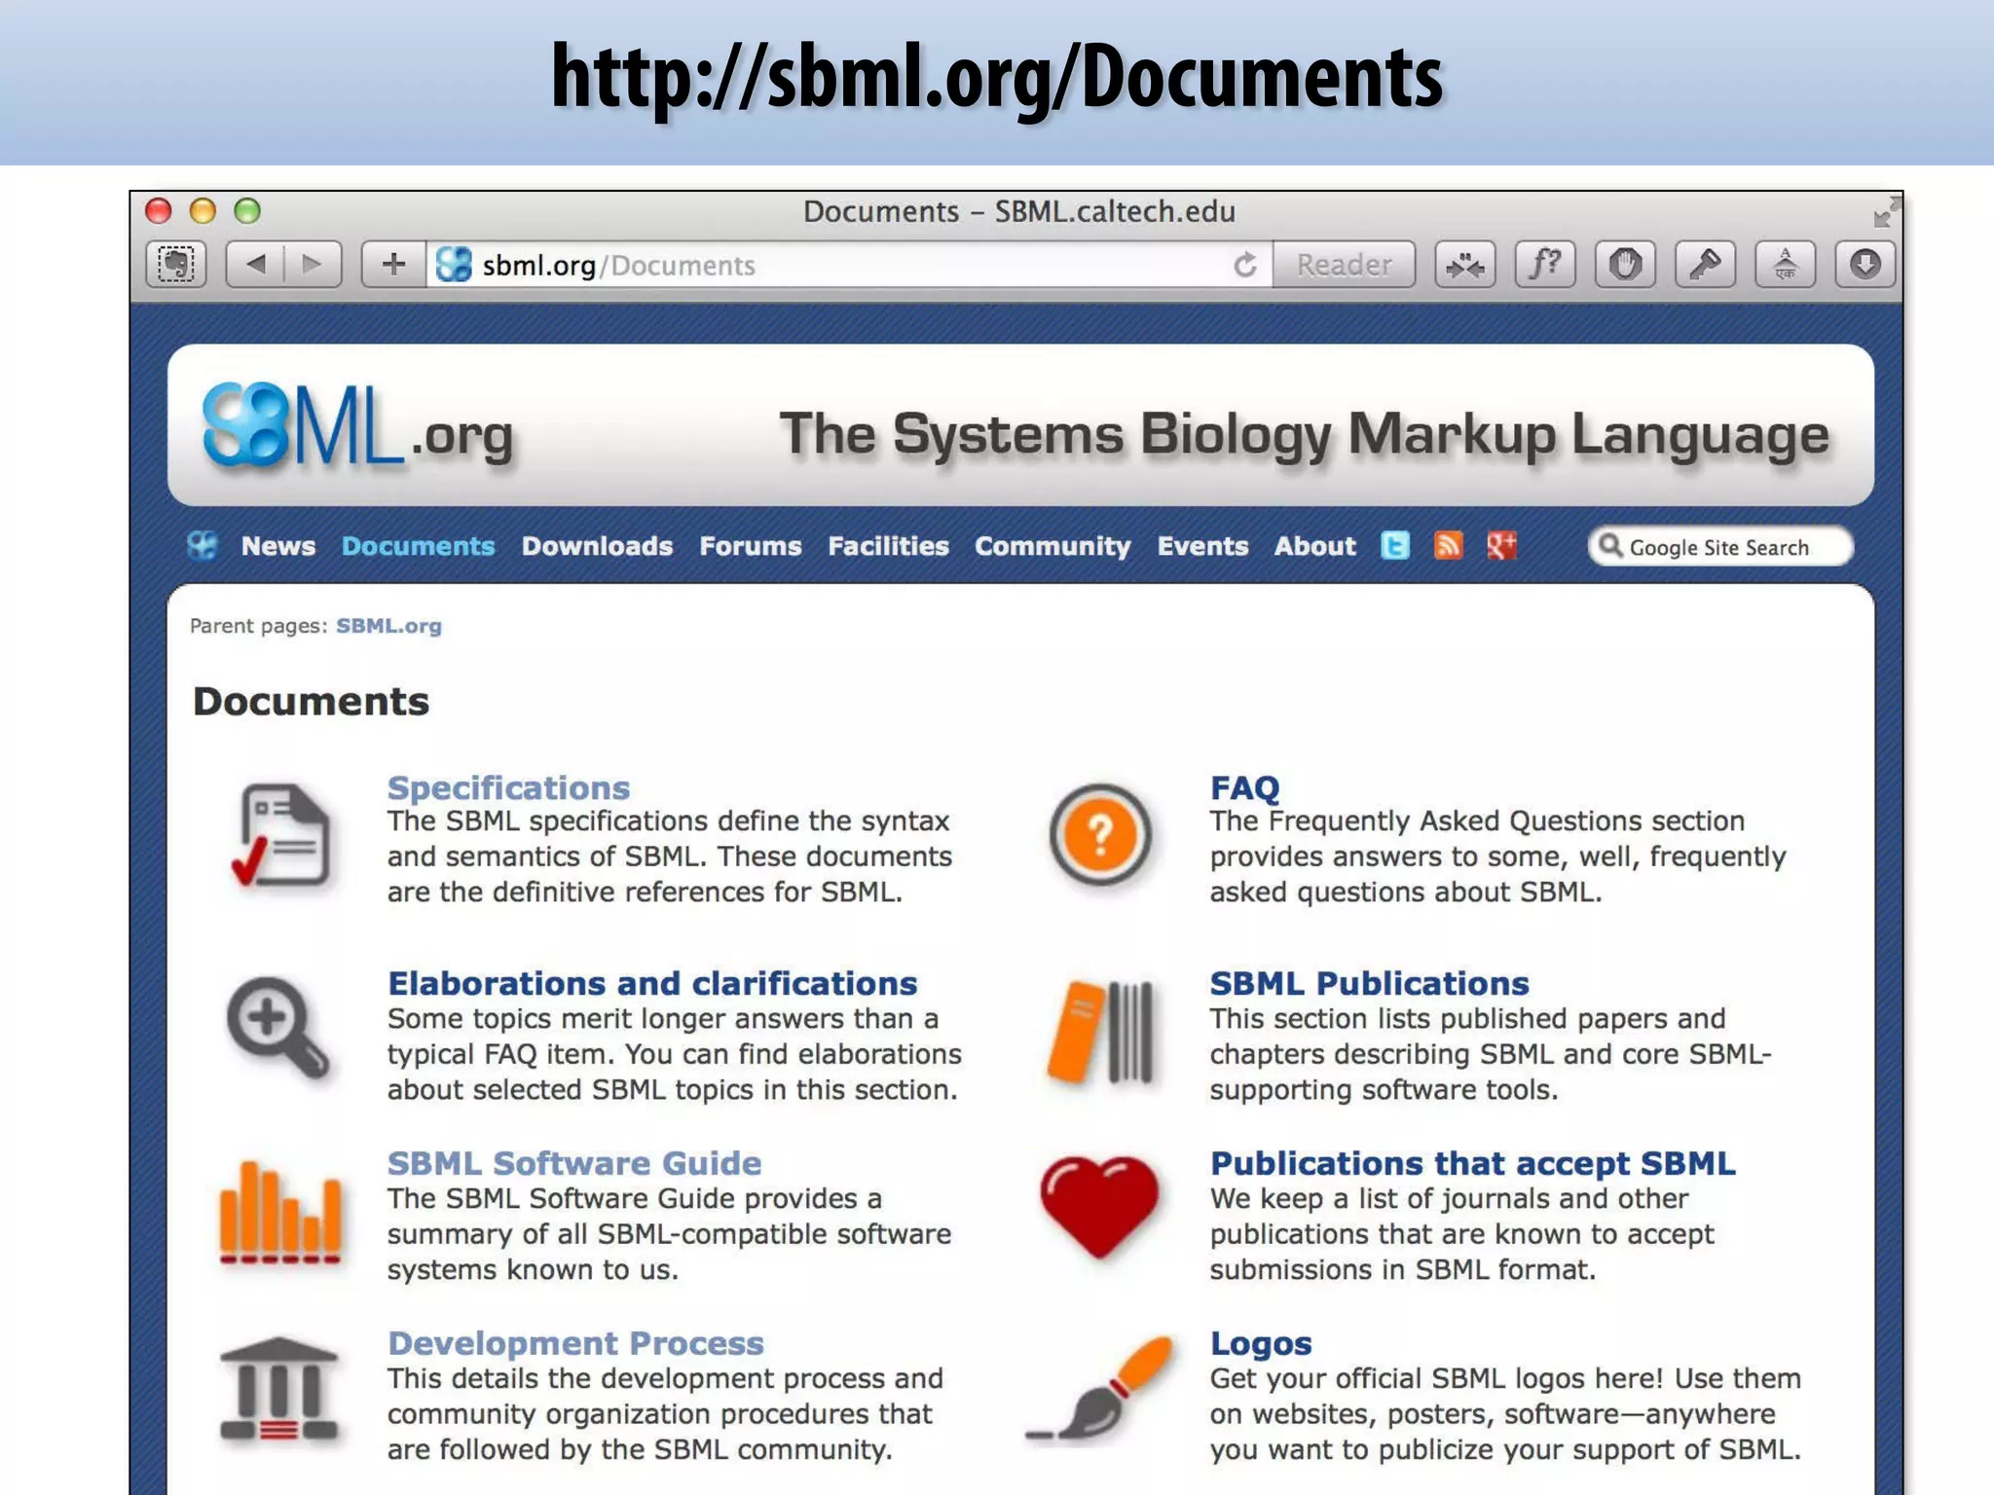Click the orange question mark FAQ icon
This screenshot has width=1994, height=1495.
[1100, 835]
